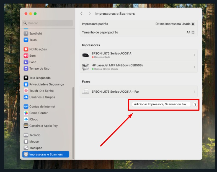Click the question mark help button
The width and height of the screenshot is (217, 172).
tap(195, 104)
